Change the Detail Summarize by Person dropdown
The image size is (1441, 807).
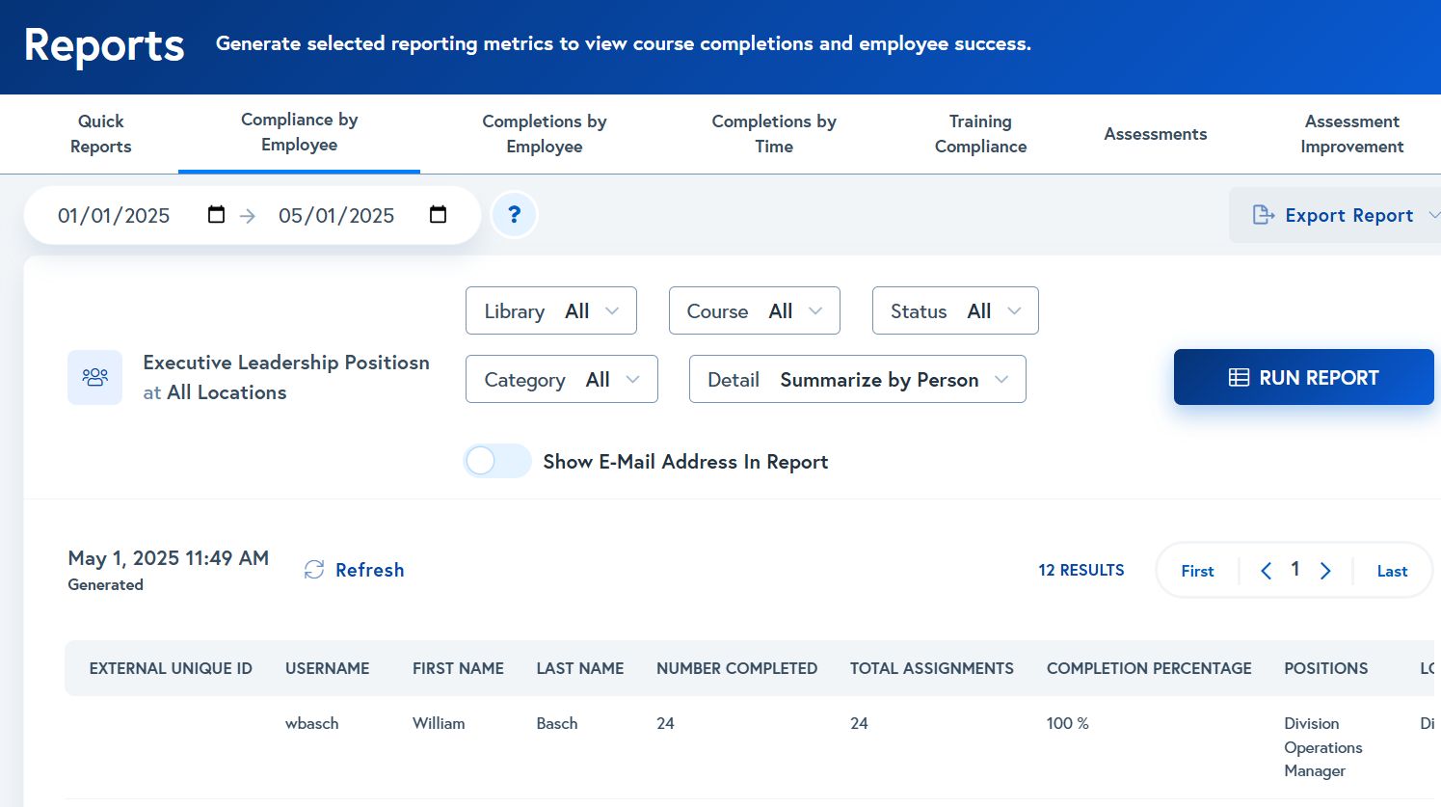tap(857, 380)
